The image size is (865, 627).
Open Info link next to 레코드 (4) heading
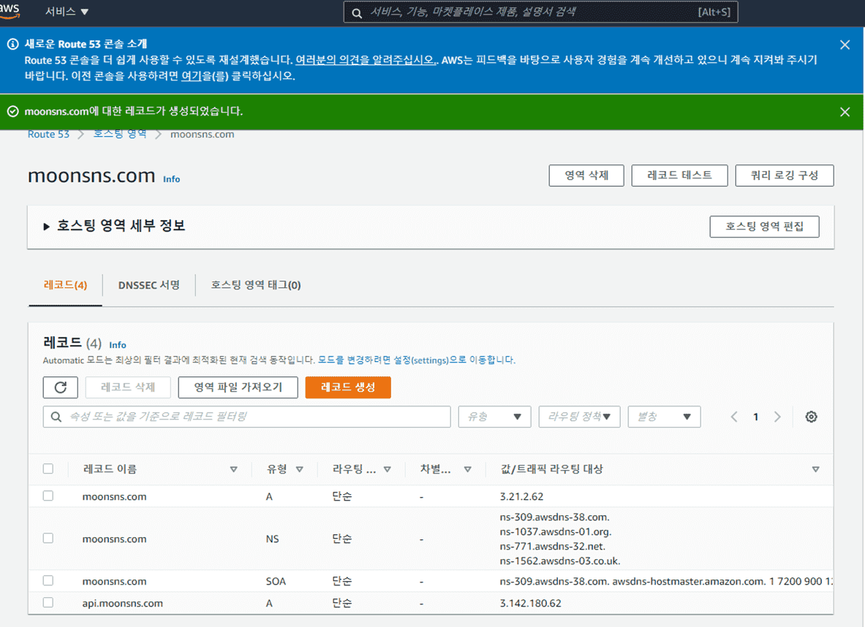coord(118,345)
